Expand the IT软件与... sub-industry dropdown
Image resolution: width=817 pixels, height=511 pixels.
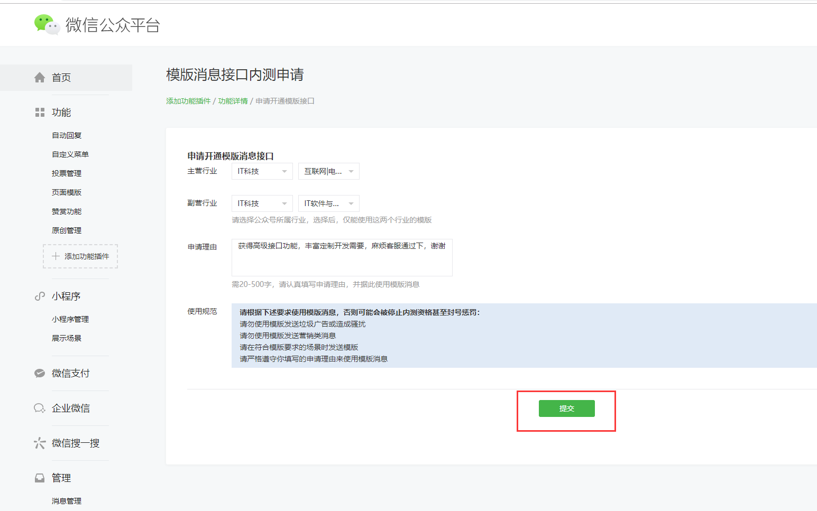(328, 203)
